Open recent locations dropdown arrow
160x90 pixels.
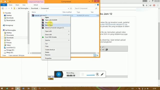click(x=9, y=8)
